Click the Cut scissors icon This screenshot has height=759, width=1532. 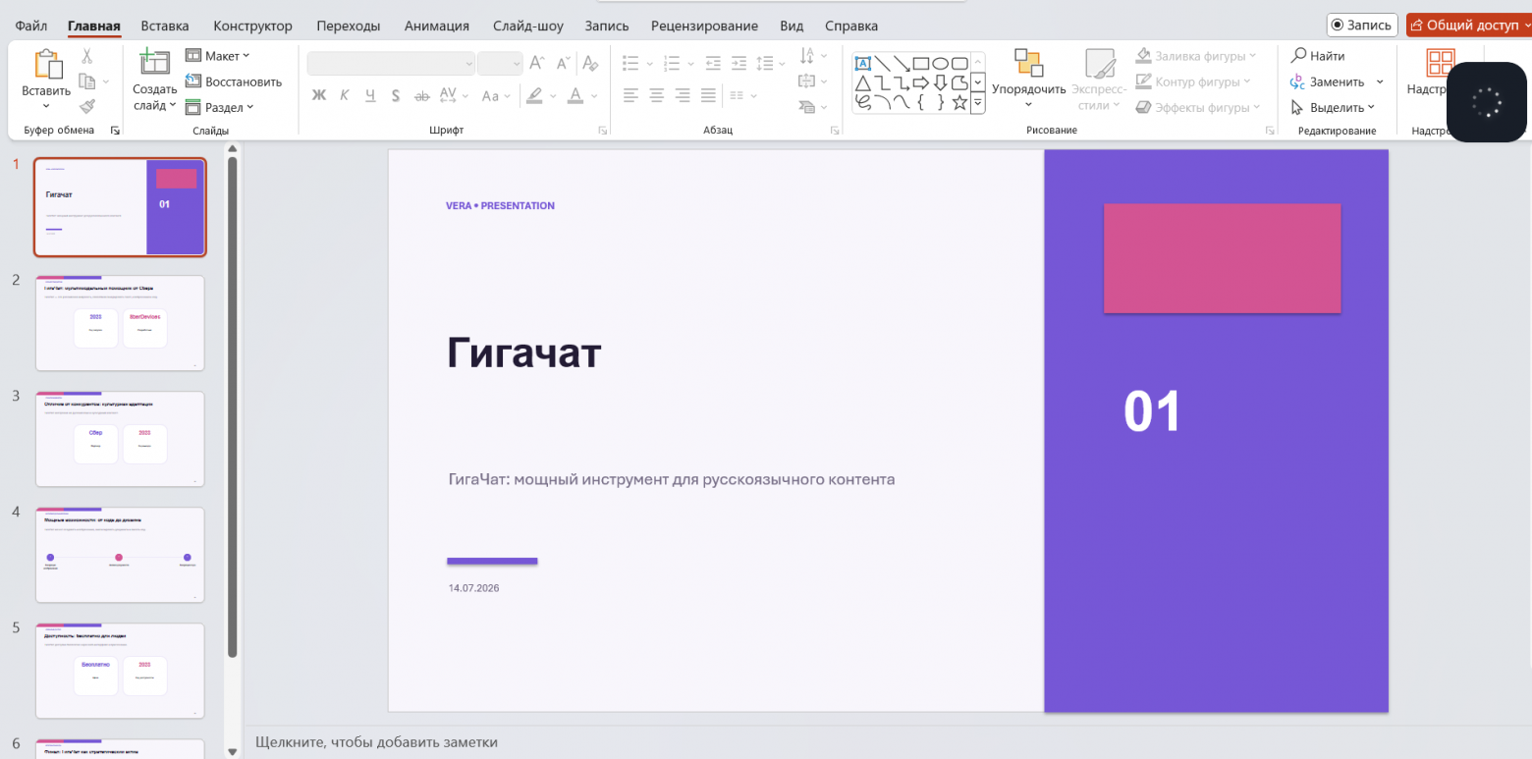pyautogui.click(x=86, y=56)
